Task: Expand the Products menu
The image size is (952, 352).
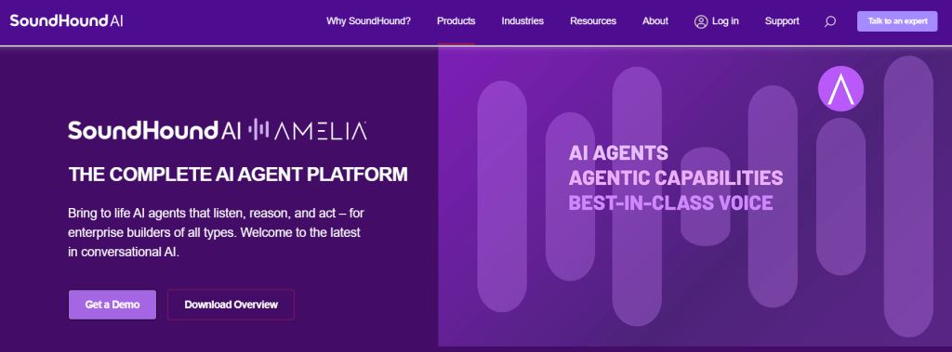Action: click(x=456, y=21)
